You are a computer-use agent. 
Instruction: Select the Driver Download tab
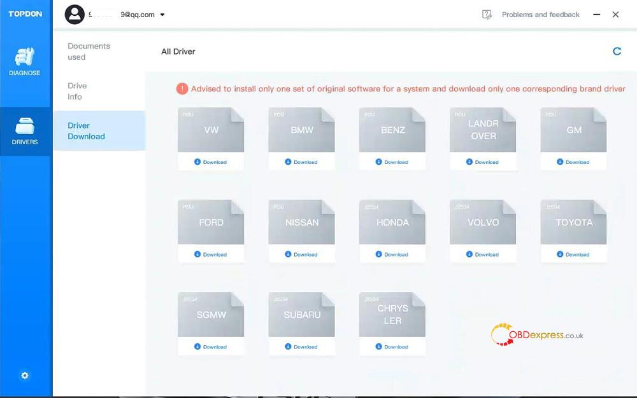pos(99,131)
